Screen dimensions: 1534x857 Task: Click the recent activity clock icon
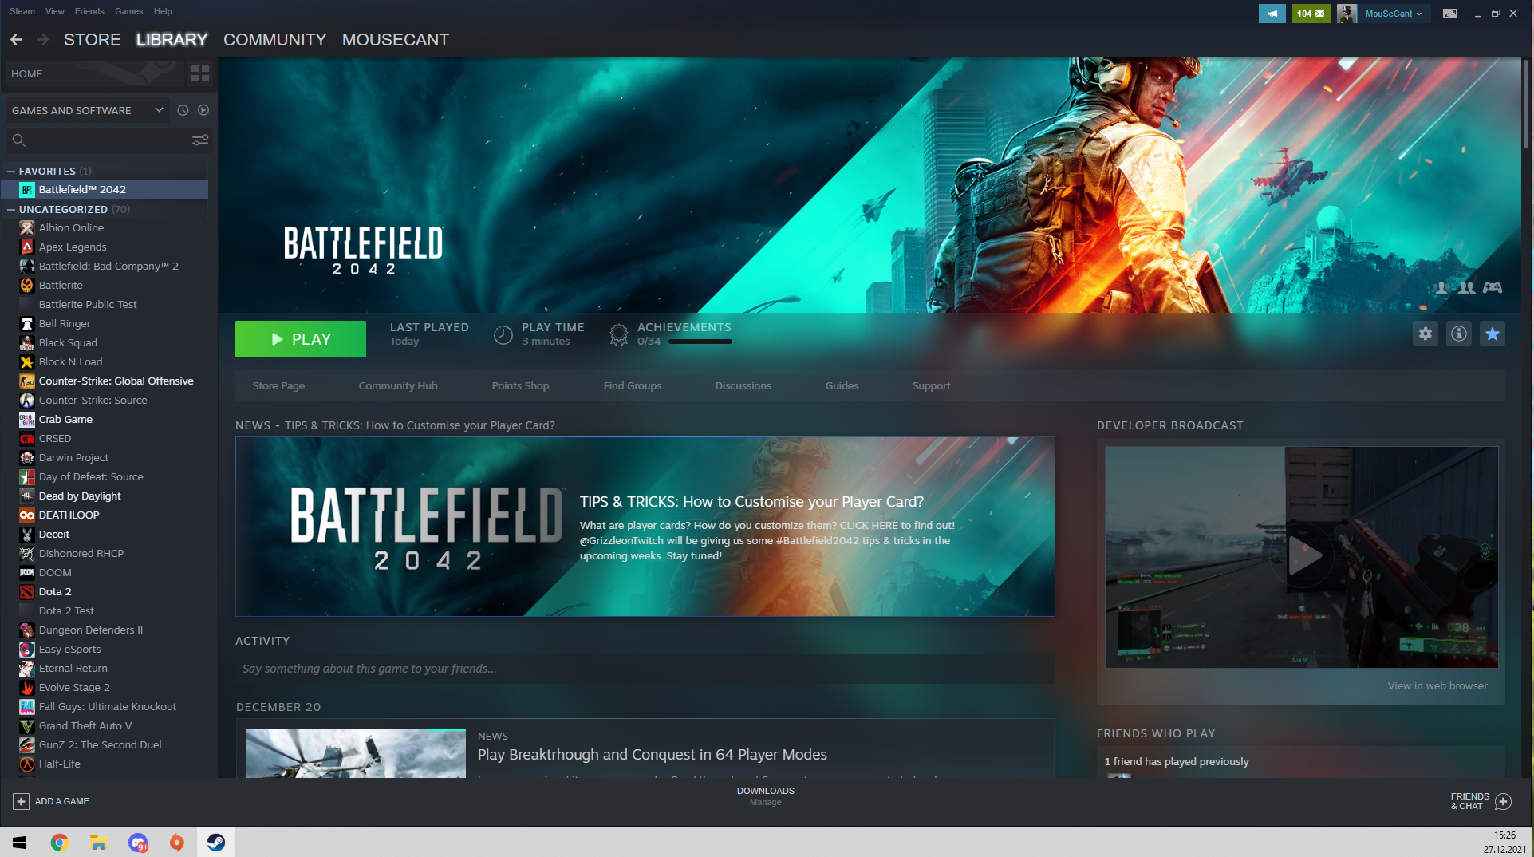click(x=183, y=110)
